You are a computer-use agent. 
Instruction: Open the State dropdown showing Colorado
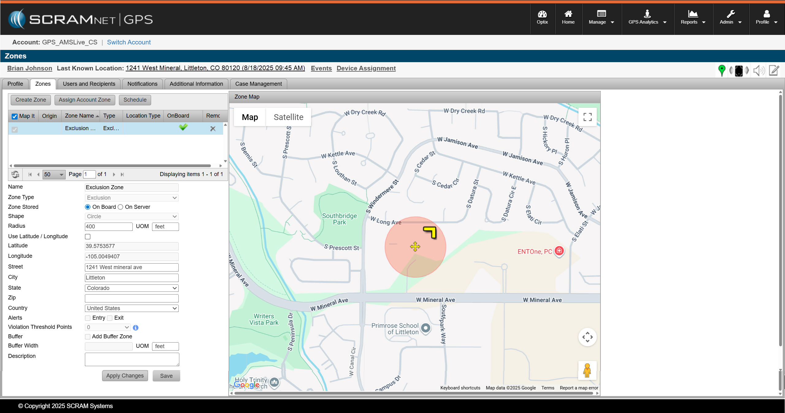pyautogui.click(x=131, y=288)
